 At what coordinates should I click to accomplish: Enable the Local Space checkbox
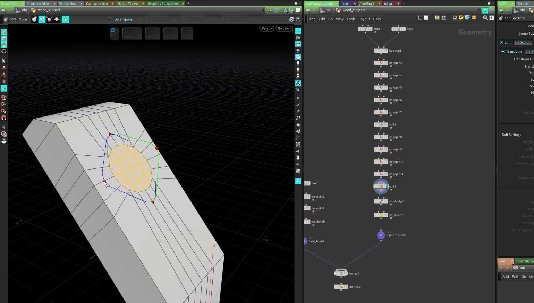[110, 19]
